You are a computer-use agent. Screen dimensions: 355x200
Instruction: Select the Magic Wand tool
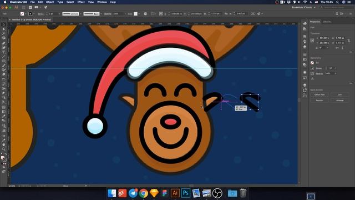coord(4,33)
